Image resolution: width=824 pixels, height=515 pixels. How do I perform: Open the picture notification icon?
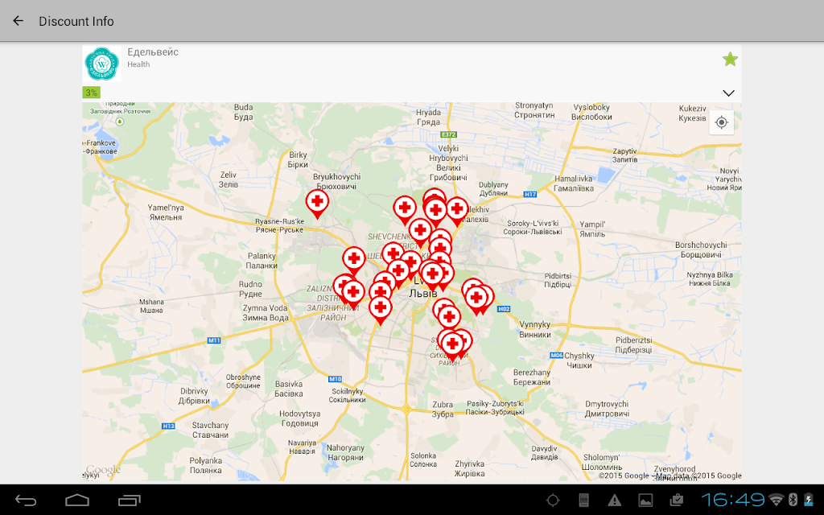pyautogui.click(x=645, y=501)
